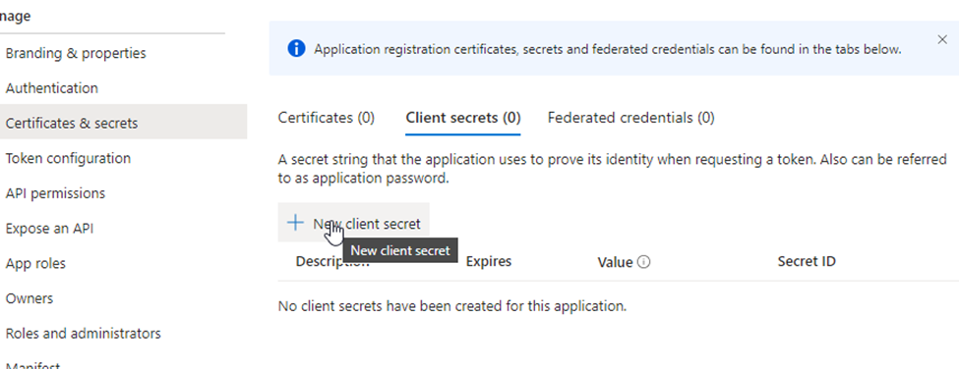959x369 pixels.
Task: Dismiss the information banner with X
Action: point(942,39)
